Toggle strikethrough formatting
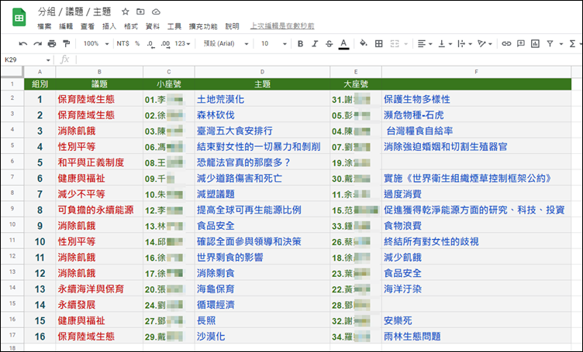This screenshot has height=352, width=583. tap(329, 44)
